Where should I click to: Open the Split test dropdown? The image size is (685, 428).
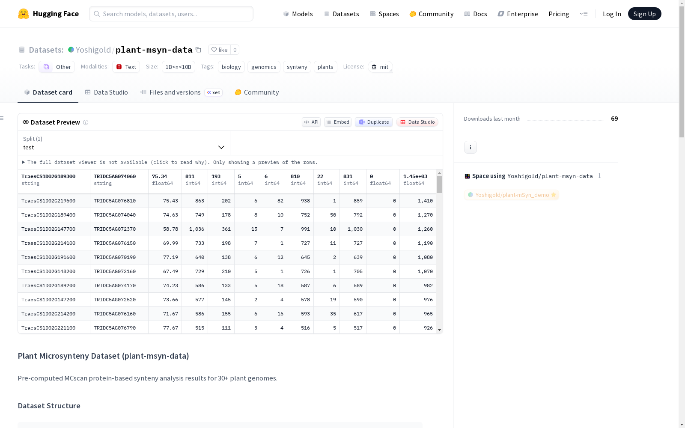124,143
